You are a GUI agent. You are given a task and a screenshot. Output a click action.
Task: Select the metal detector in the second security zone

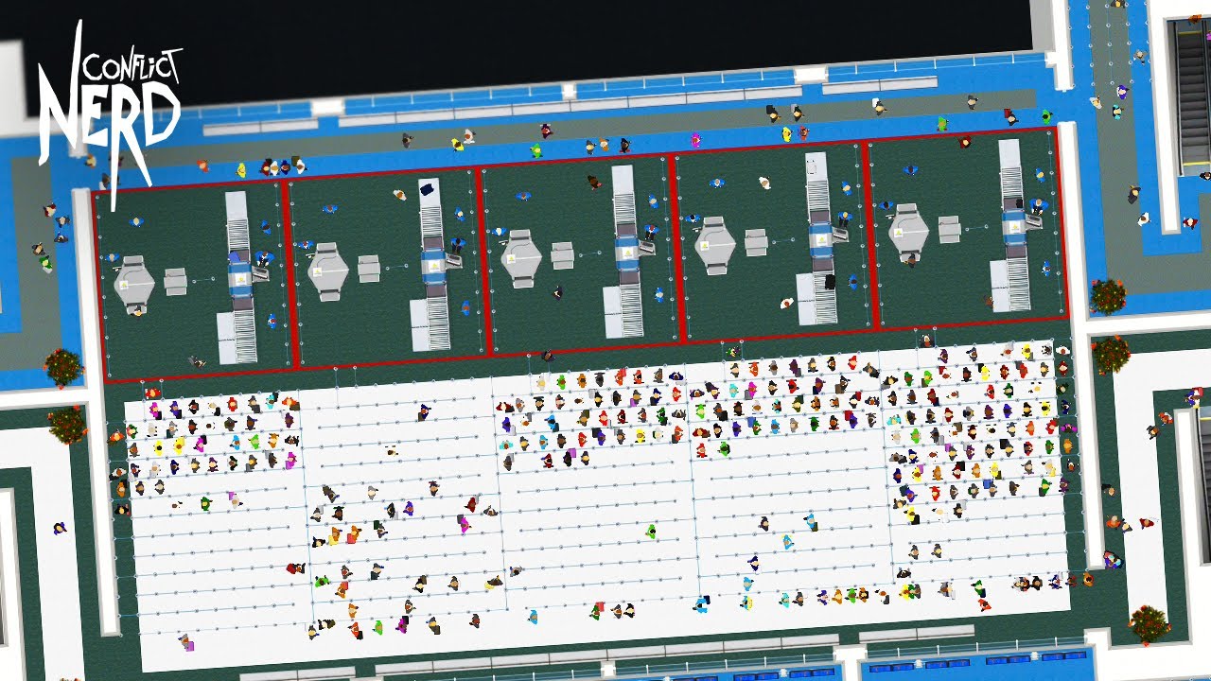click(x=328, y=271)
